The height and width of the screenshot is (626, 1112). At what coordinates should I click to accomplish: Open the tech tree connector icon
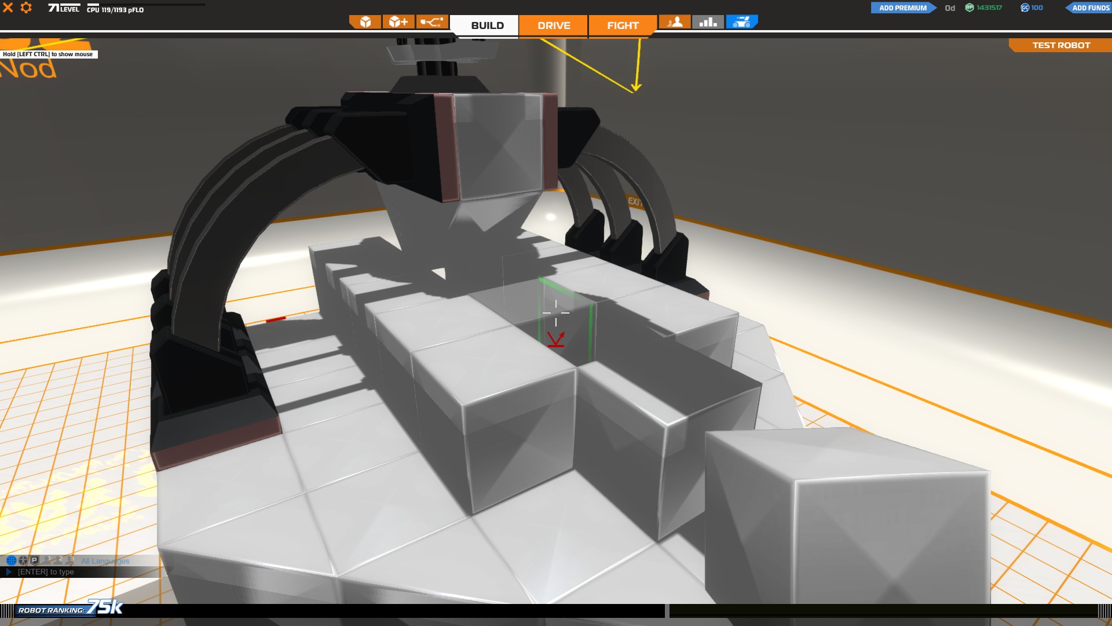pos(432,22)
